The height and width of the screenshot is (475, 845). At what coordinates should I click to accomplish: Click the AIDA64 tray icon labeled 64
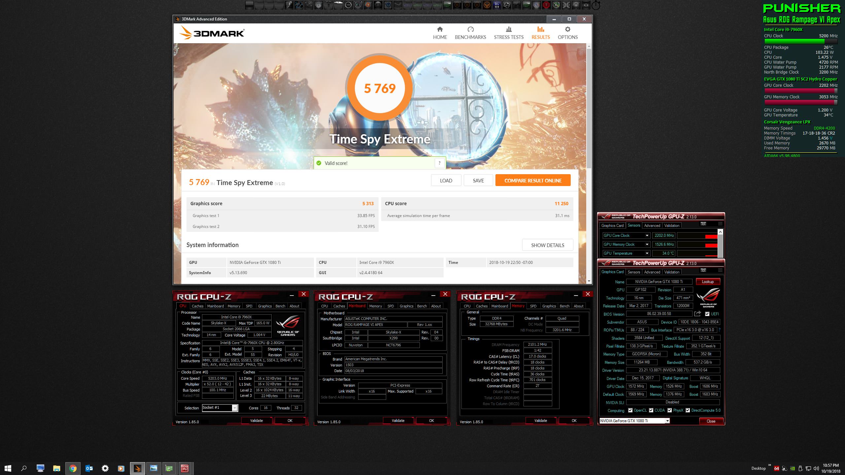pos(777,468)
